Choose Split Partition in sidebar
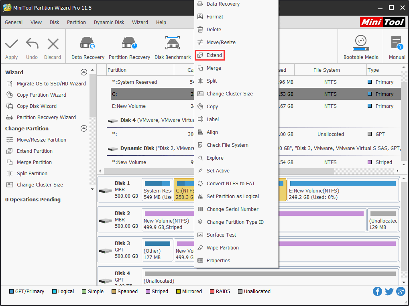The height and width of the screenshot is (306, 409). coord(27,173)
